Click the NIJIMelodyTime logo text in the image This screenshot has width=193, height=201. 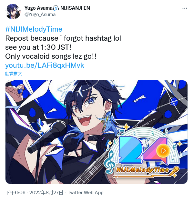[142, 170]
